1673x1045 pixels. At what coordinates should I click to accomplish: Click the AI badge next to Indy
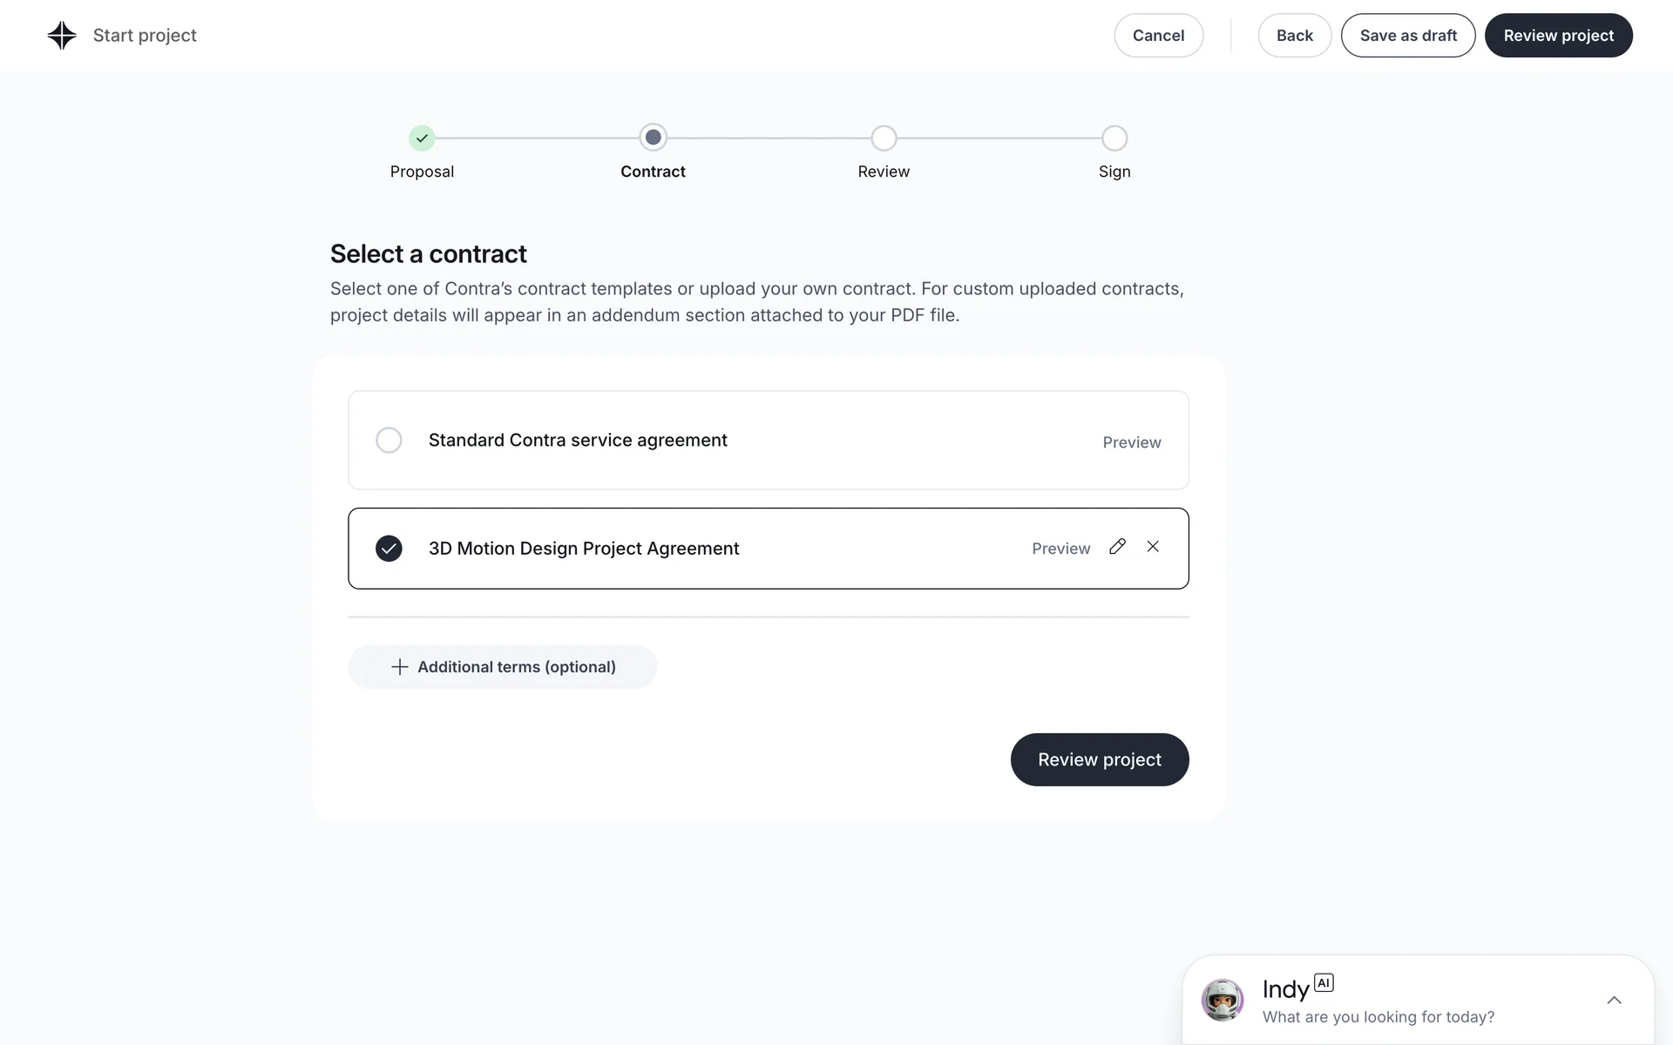pyautogui.click(x=1324, y=983)
